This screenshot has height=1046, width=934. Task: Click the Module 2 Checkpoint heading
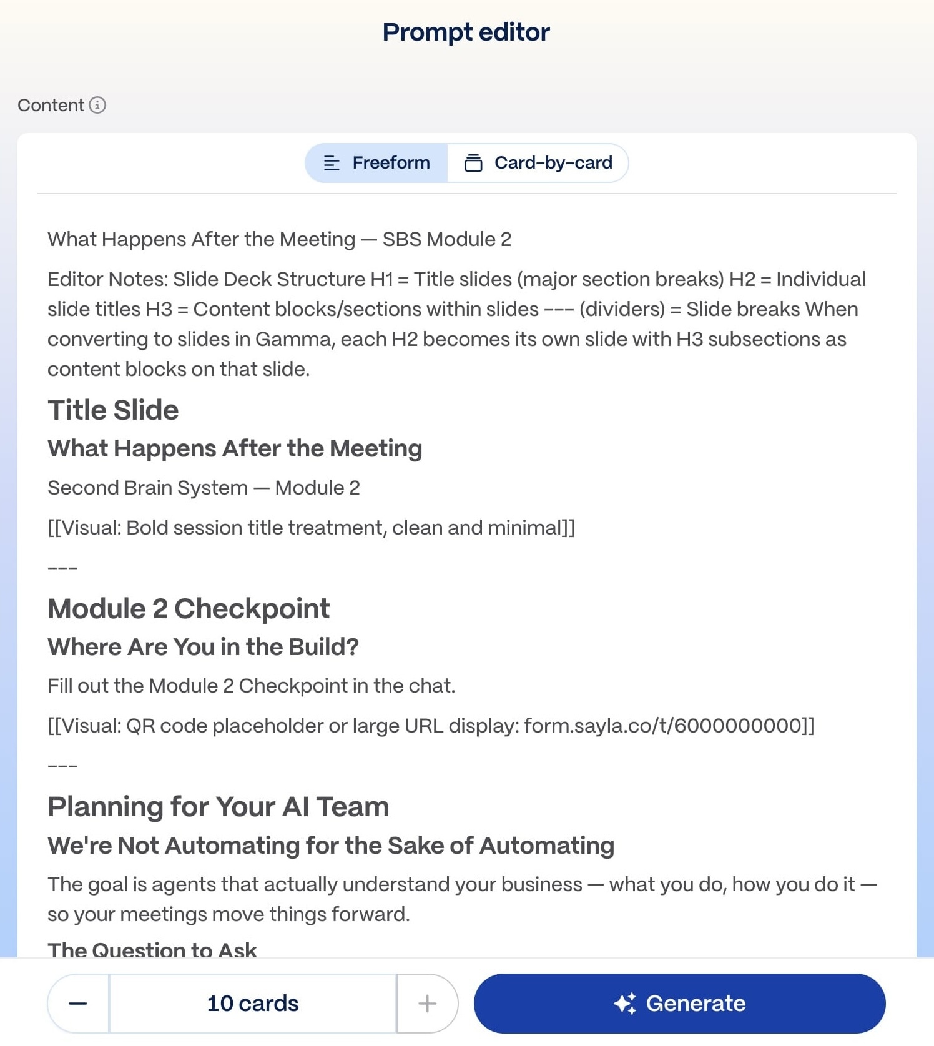pyautogui.click(x=189, y=609)
